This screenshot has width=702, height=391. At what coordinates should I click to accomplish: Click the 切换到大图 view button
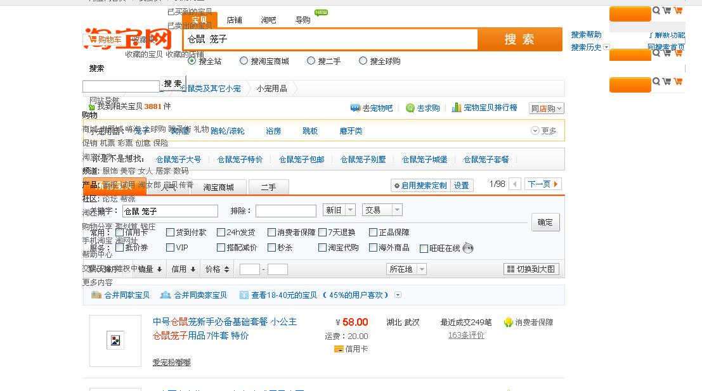tap(531, 269)
